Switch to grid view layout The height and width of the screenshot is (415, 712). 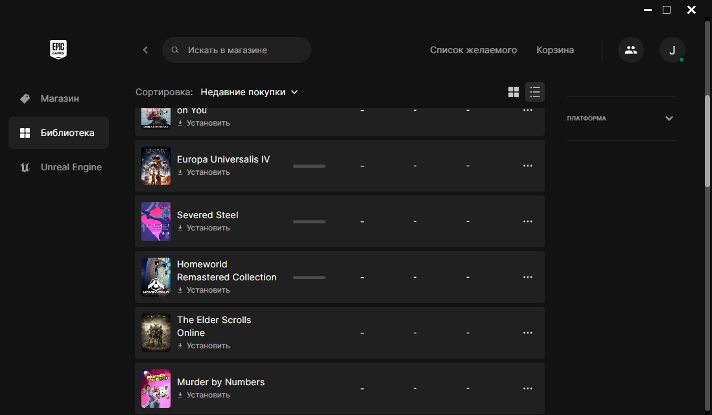(x=514, y=92)
